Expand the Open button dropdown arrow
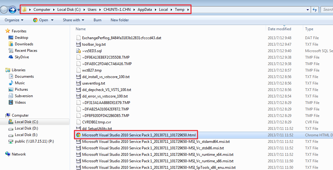Screen dimensions: 333x170 point(52,20)
